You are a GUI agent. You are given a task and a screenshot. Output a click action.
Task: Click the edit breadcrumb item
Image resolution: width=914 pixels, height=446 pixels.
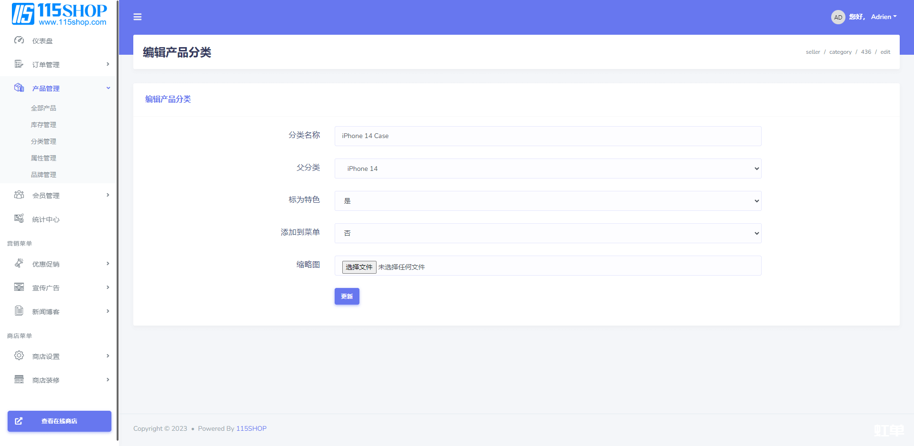[x=885, y=52]
